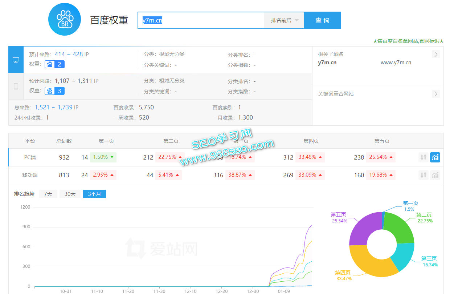
Task: Click the 排名趋势 label
Action: click(24, 194)
